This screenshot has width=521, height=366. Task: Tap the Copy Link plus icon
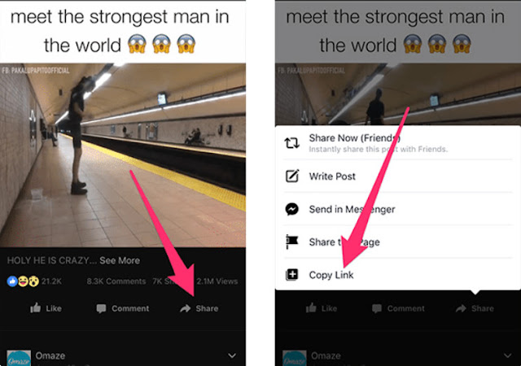[291, 275]
